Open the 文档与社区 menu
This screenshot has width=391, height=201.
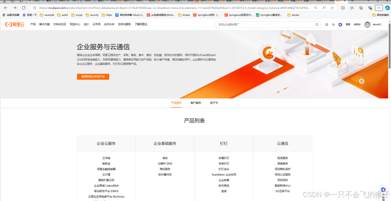pos(59,24)
